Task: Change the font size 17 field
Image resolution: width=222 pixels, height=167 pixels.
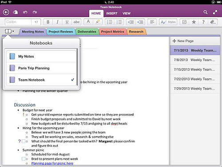Action: pyautogui.click(x=36, y=22)
